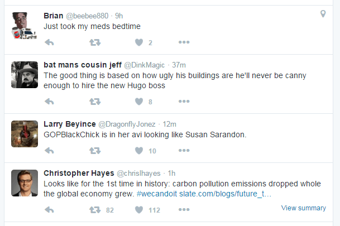Retweet the Hugo boss tweet
This screenshot has width=340, height=226.
pyautogui.click(x=95, y=101)
